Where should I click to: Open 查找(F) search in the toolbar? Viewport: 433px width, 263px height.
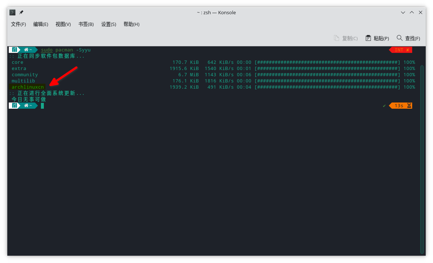click(409, 38)
